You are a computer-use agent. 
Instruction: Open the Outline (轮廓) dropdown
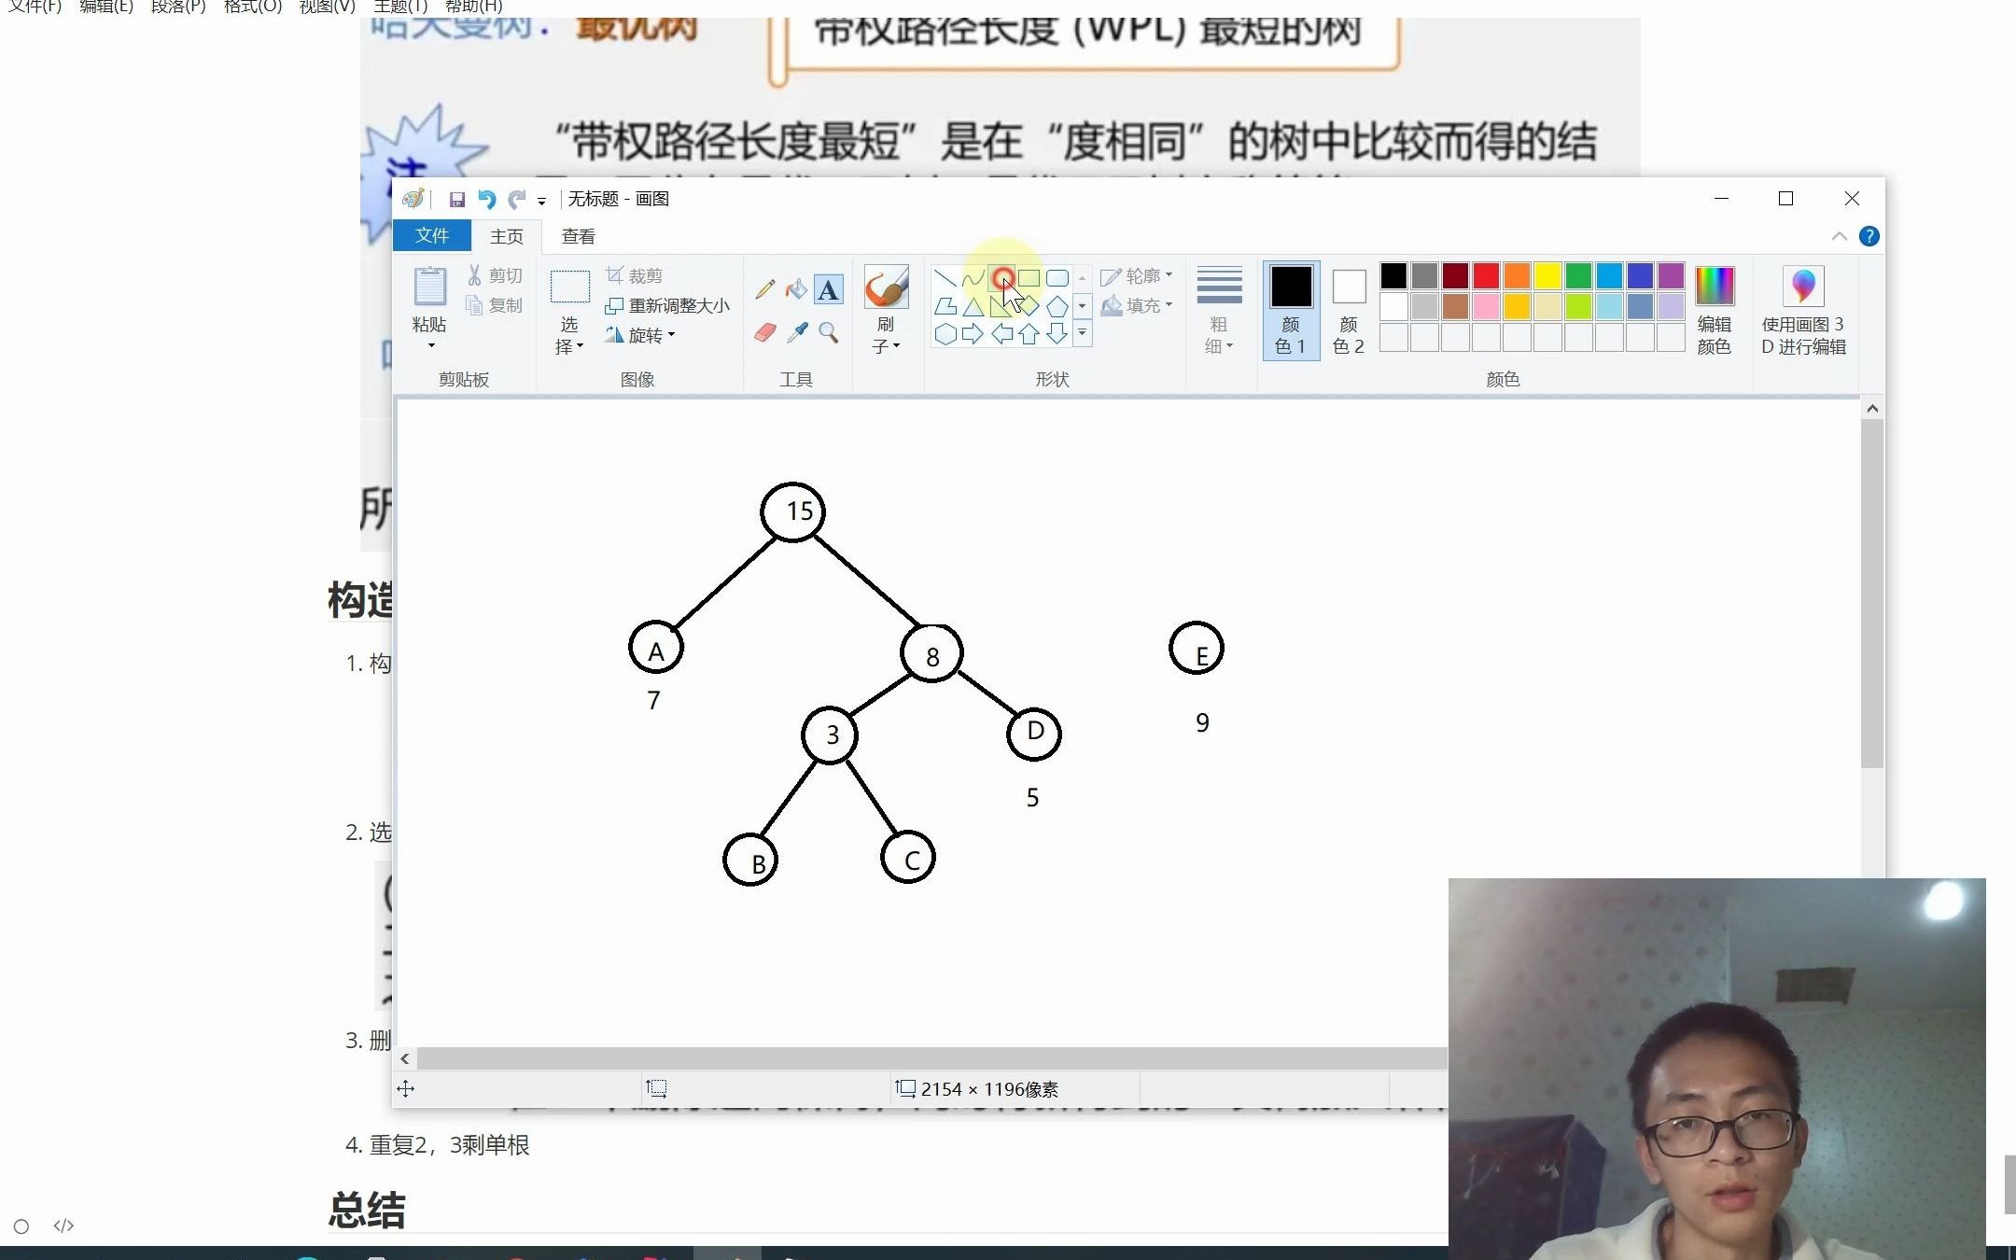[x=1137, y=276]
